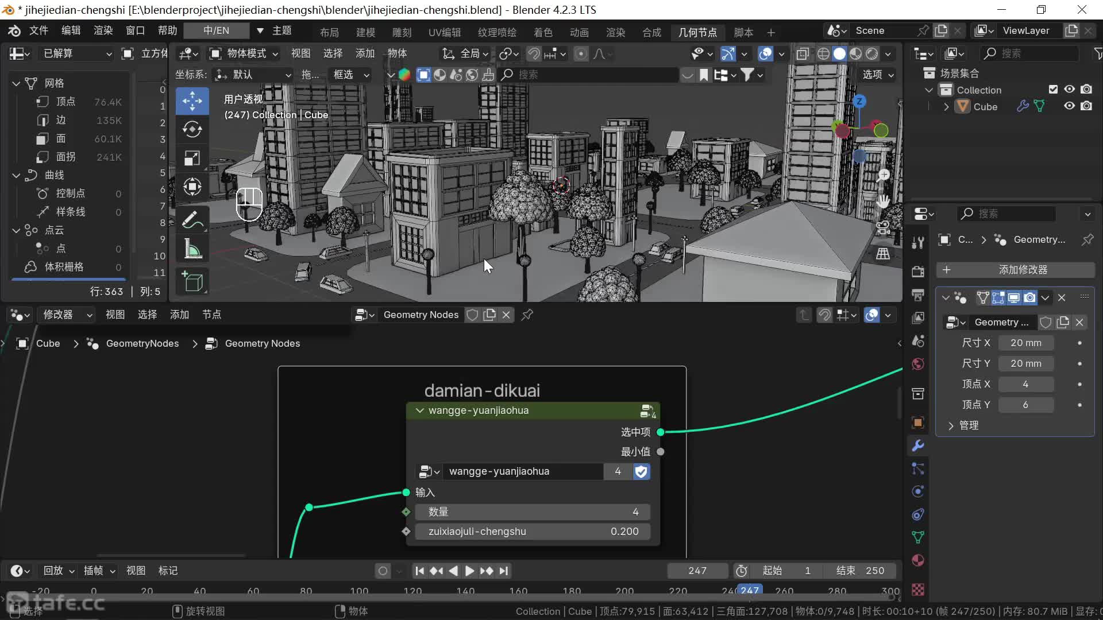Image resolution: width=1103 pixels, height=620 pixels.
Task: Select the Rotate tool in viewport toolbar
Action: click(x=192, y=129)
